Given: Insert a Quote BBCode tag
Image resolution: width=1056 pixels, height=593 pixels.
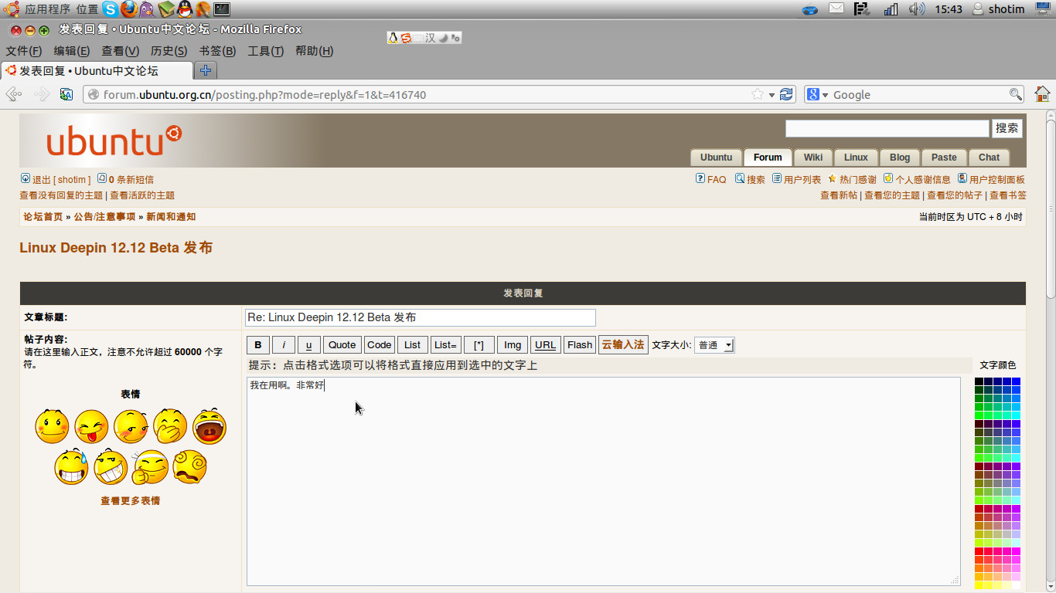Looking at the screenshot, I should [342, 345].
